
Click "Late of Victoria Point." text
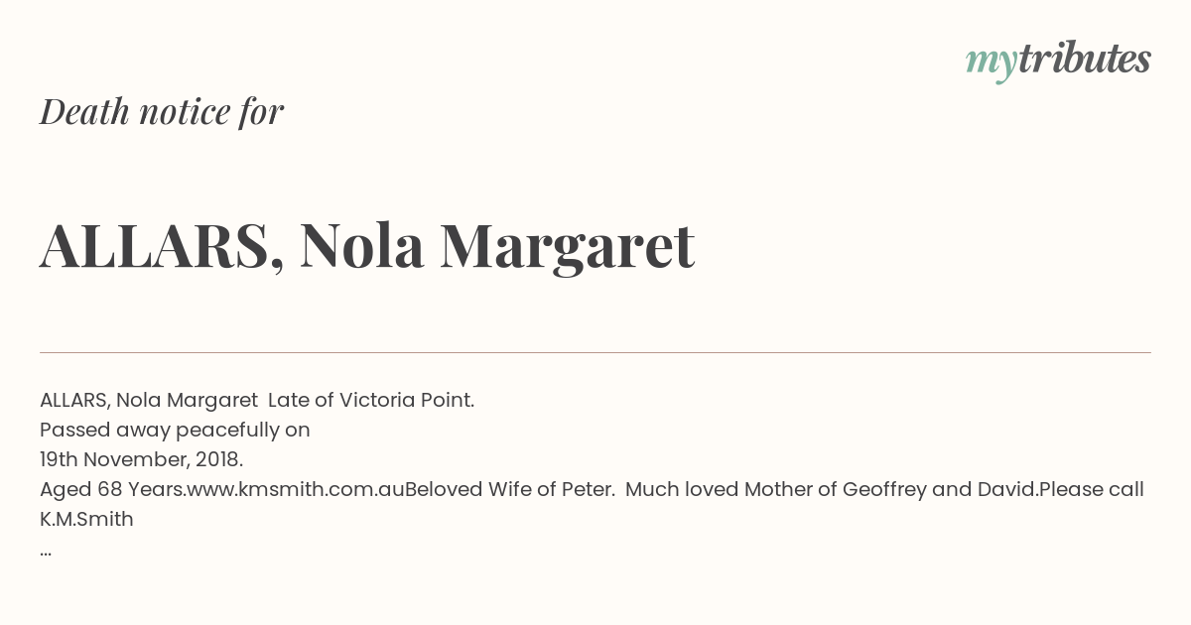point(371,401)
